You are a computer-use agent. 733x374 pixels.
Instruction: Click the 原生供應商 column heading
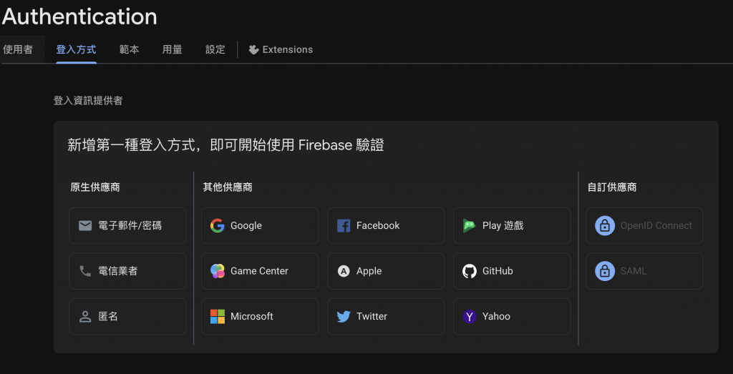pos(95,187)
